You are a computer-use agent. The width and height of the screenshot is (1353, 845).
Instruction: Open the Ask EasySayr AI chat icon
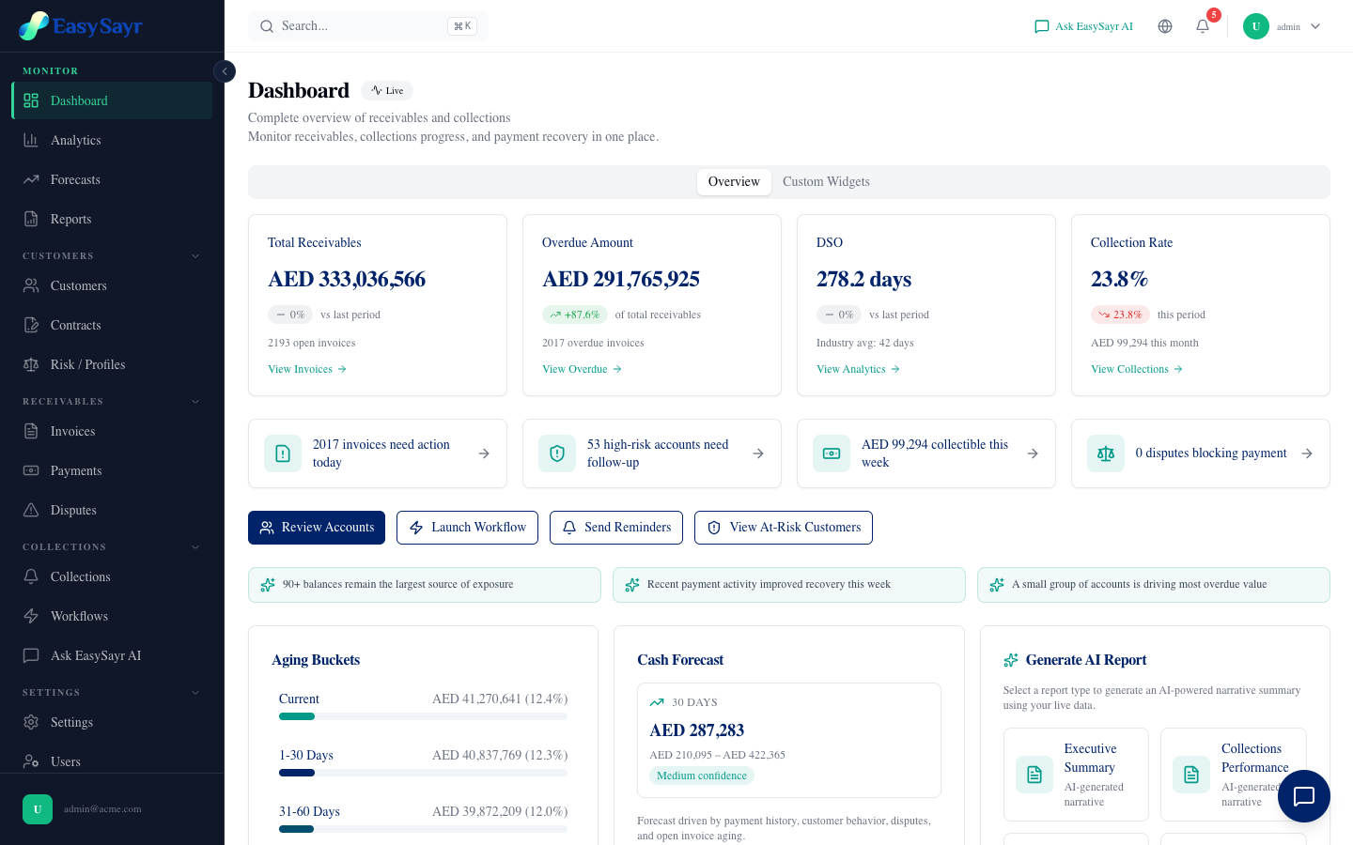point(1042,26)
